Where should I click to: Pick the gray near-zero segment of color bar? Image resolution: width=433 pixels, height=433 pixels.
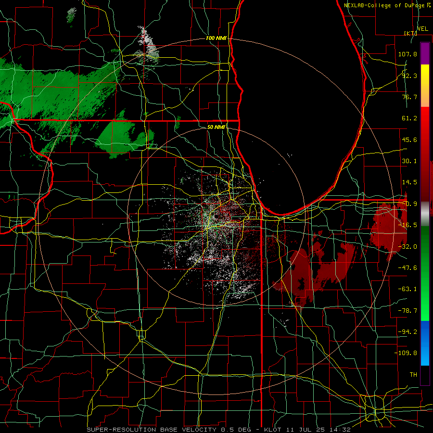point(425,214)
